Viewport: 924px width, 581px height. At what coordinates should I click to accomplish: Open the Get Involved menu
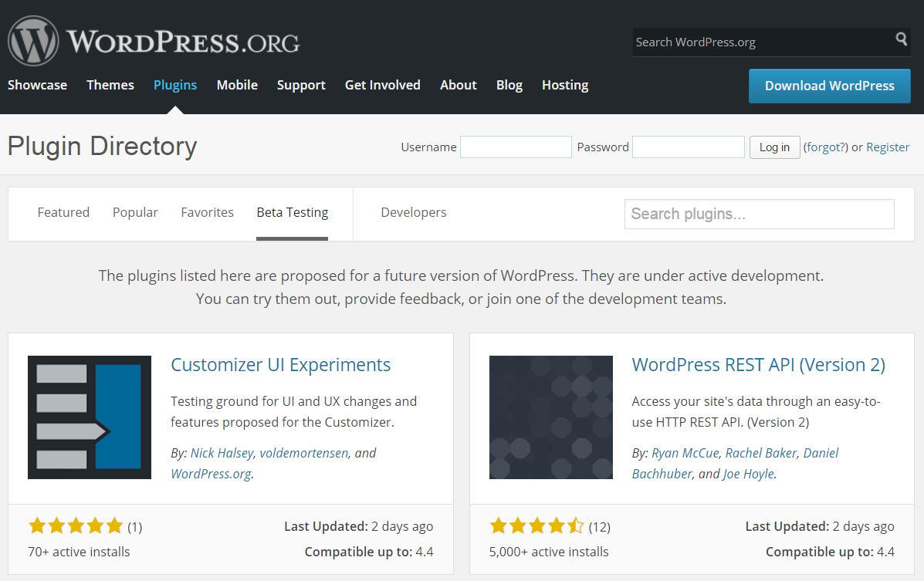tap(382, 85)
